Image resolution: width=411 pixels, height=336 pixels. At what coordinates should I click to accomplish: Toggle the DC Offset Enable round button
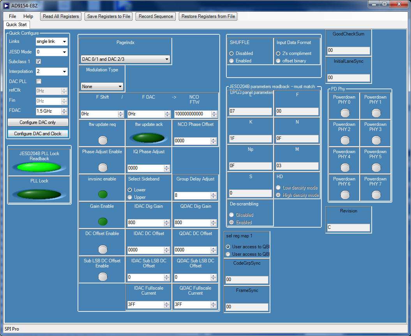tap(102, 249)
